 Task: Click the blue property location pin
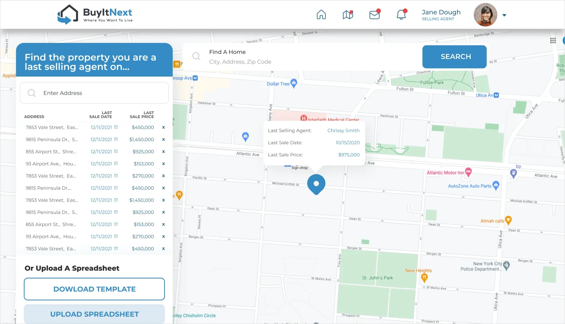point(316,184)
